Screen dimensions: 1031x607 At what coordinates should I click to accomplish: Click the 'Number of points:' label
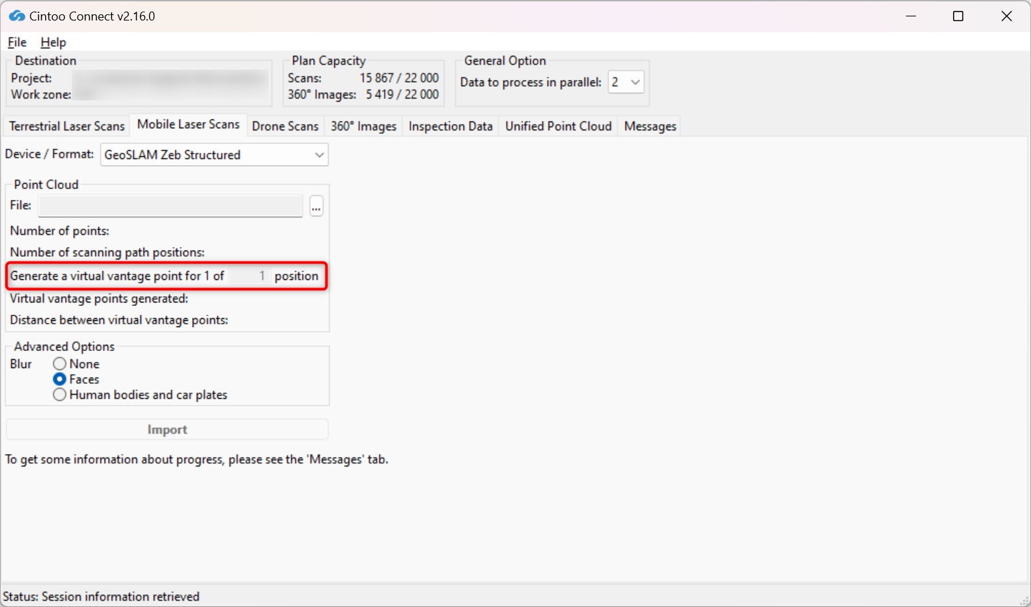click(x=59, y=231)
